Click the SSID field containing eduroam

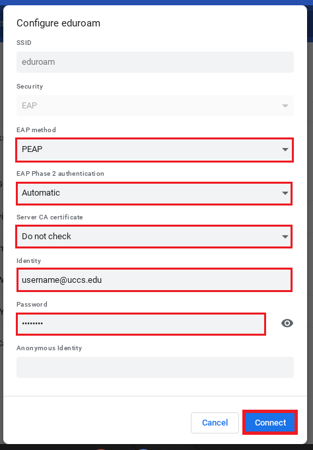pos(155,62)
